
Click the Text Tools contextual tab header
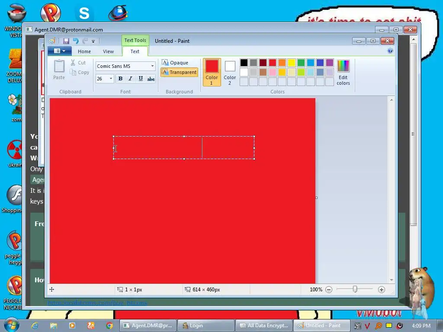135,40
